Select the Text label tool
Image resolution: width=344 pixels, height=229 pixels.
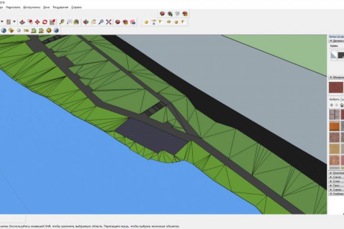(69, 22)
